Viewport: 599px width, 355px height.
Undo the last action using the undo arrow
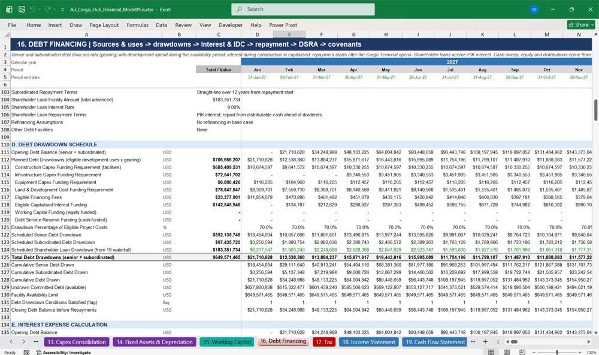tap(33, 9)
